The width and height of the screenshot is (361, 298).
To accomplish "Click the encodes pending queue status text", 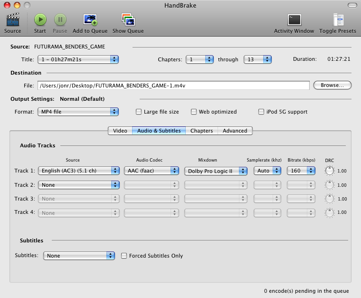I will coord(306,291).
